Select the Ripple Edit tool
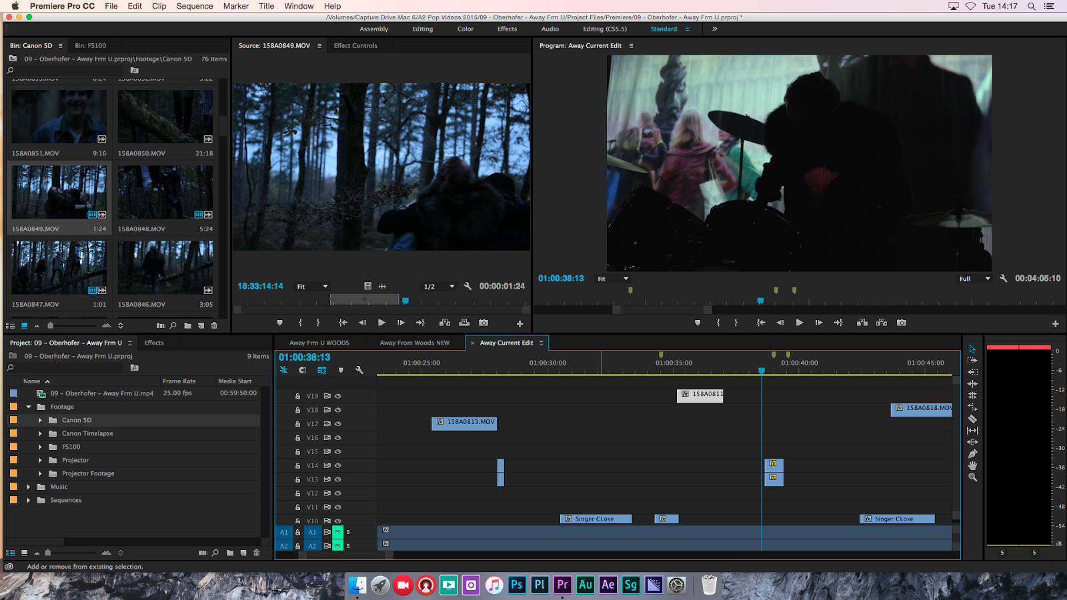This screenshot has width=1067, height=600. click(972, 384)
